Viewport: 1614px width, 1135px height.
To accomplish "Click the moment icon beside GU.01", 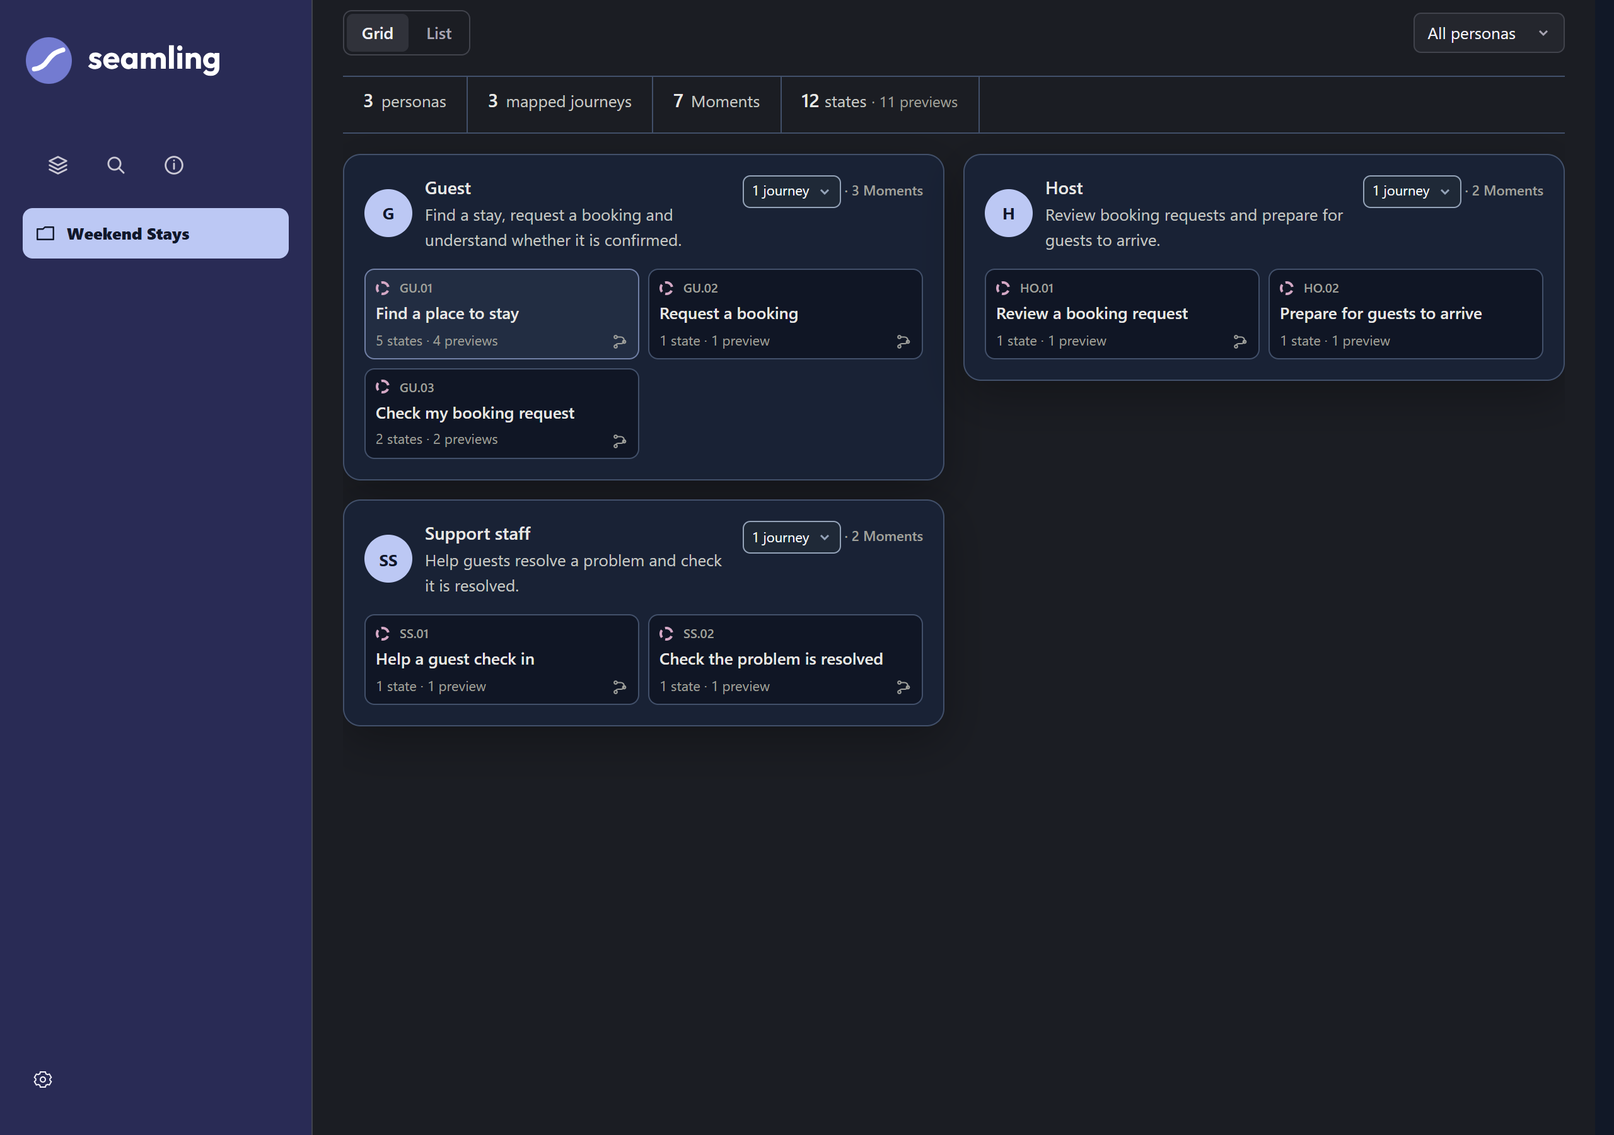I will (x=383, y=288).
